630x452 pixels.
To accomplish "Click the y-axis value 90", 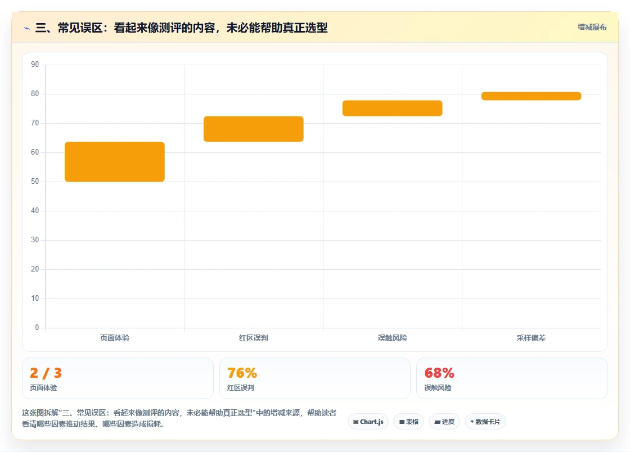I will pyautogui.click(x=35, y=64).
